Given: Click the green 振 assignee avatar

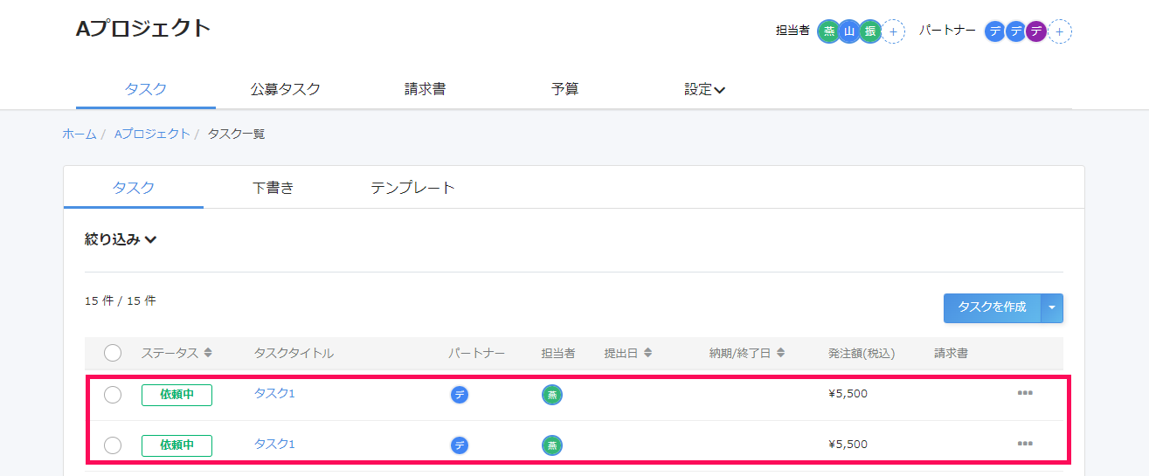Looking at the screenshot, I should [870, 31].
